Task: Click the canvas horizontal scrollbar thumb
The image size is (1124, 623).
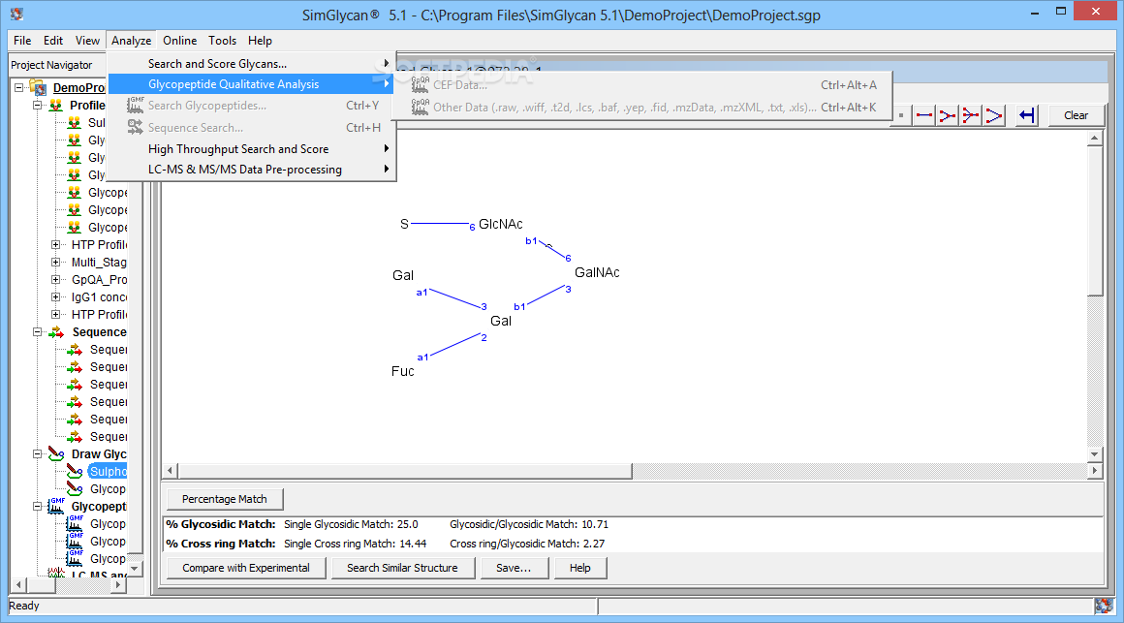Action: 404,471
